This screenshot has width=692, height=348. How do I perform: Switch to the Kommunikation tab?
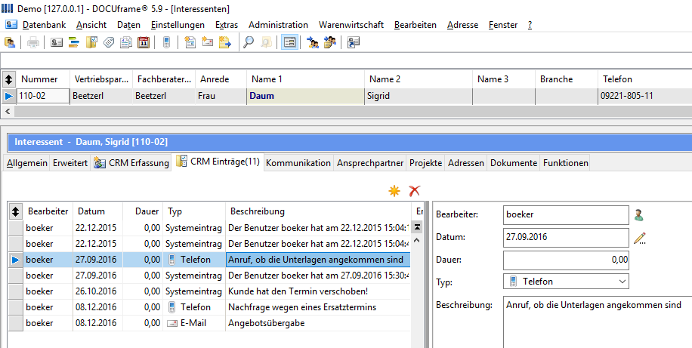tap(298, 163)
